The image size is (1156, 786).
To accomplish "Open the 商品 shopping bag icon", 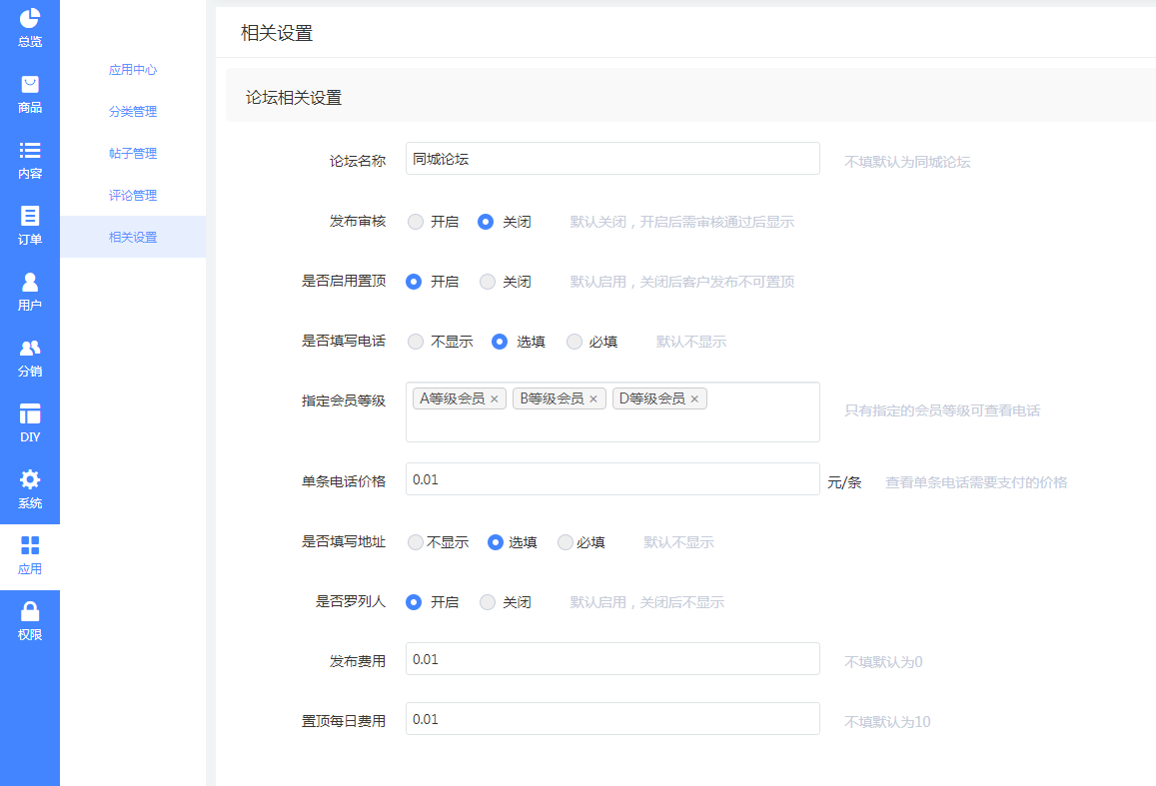I will point(30,84).
